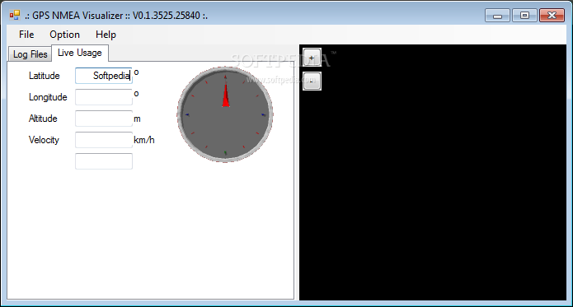Click the km/h unit text
This screenshot has width=573, height=307.
point(144,140)
